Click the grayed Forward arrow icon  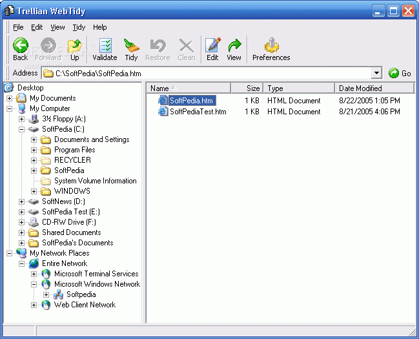[x=48, y=45]
